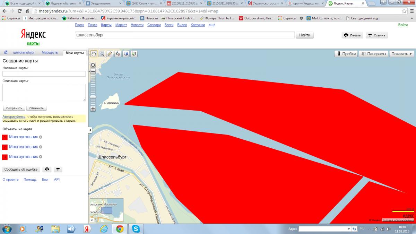
Task: Select the hand pan tool
Action: click(93, 54)
